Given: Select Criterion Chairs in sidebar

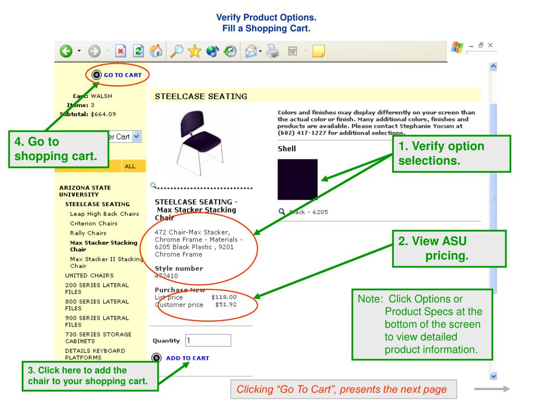Looking at the screenshot, I should (94, 224).
